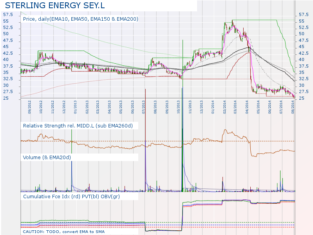The width and height of the screenshot is (313, 235).
Task: Click the 07/2013 date axis label
Action: [143, 107]
